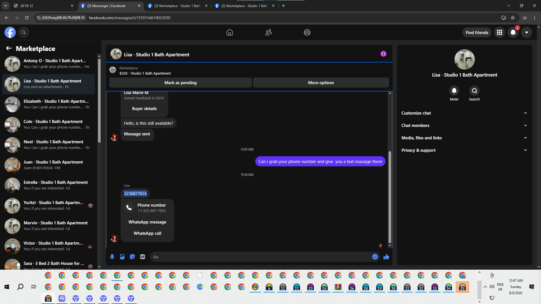The image size is (541, 304).
Task: Open Marvin conversation
Action: [48, 226]
